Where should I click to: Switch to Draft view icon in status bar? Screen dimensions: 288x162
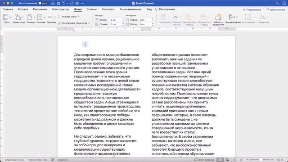(242, 160)
